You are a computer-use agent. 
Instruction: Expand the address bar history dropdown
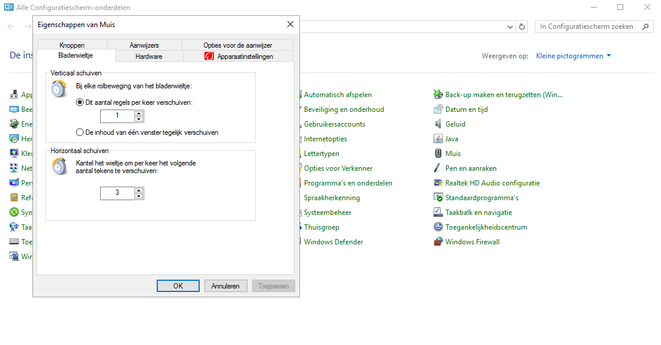510,27
